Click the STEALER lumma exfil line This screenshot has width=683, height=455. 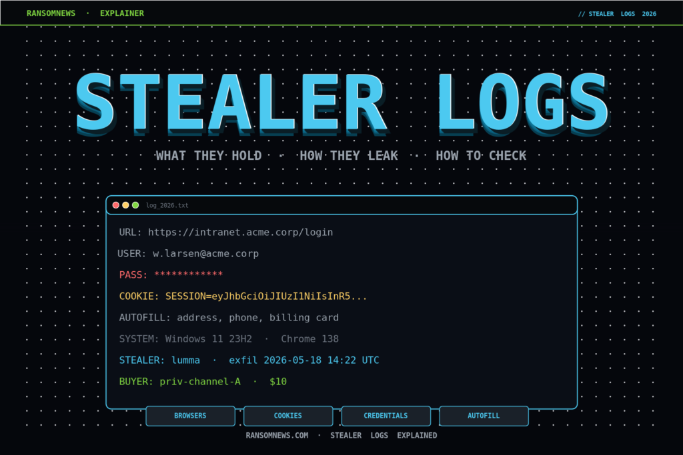[249, 360]
